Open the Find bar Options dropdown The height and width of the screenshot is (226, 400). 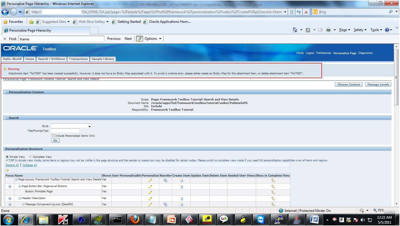click(x=153, y=39)
